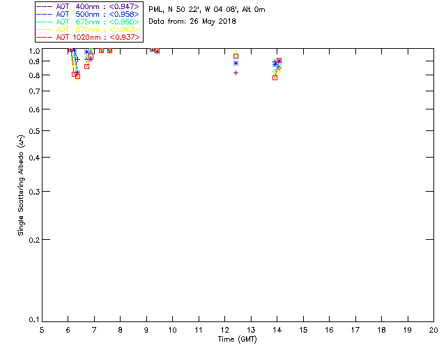The width and height of the screenshot is (446, 357).
Task: Click the y-axis tick label 1.0
Action: [34, 51]
